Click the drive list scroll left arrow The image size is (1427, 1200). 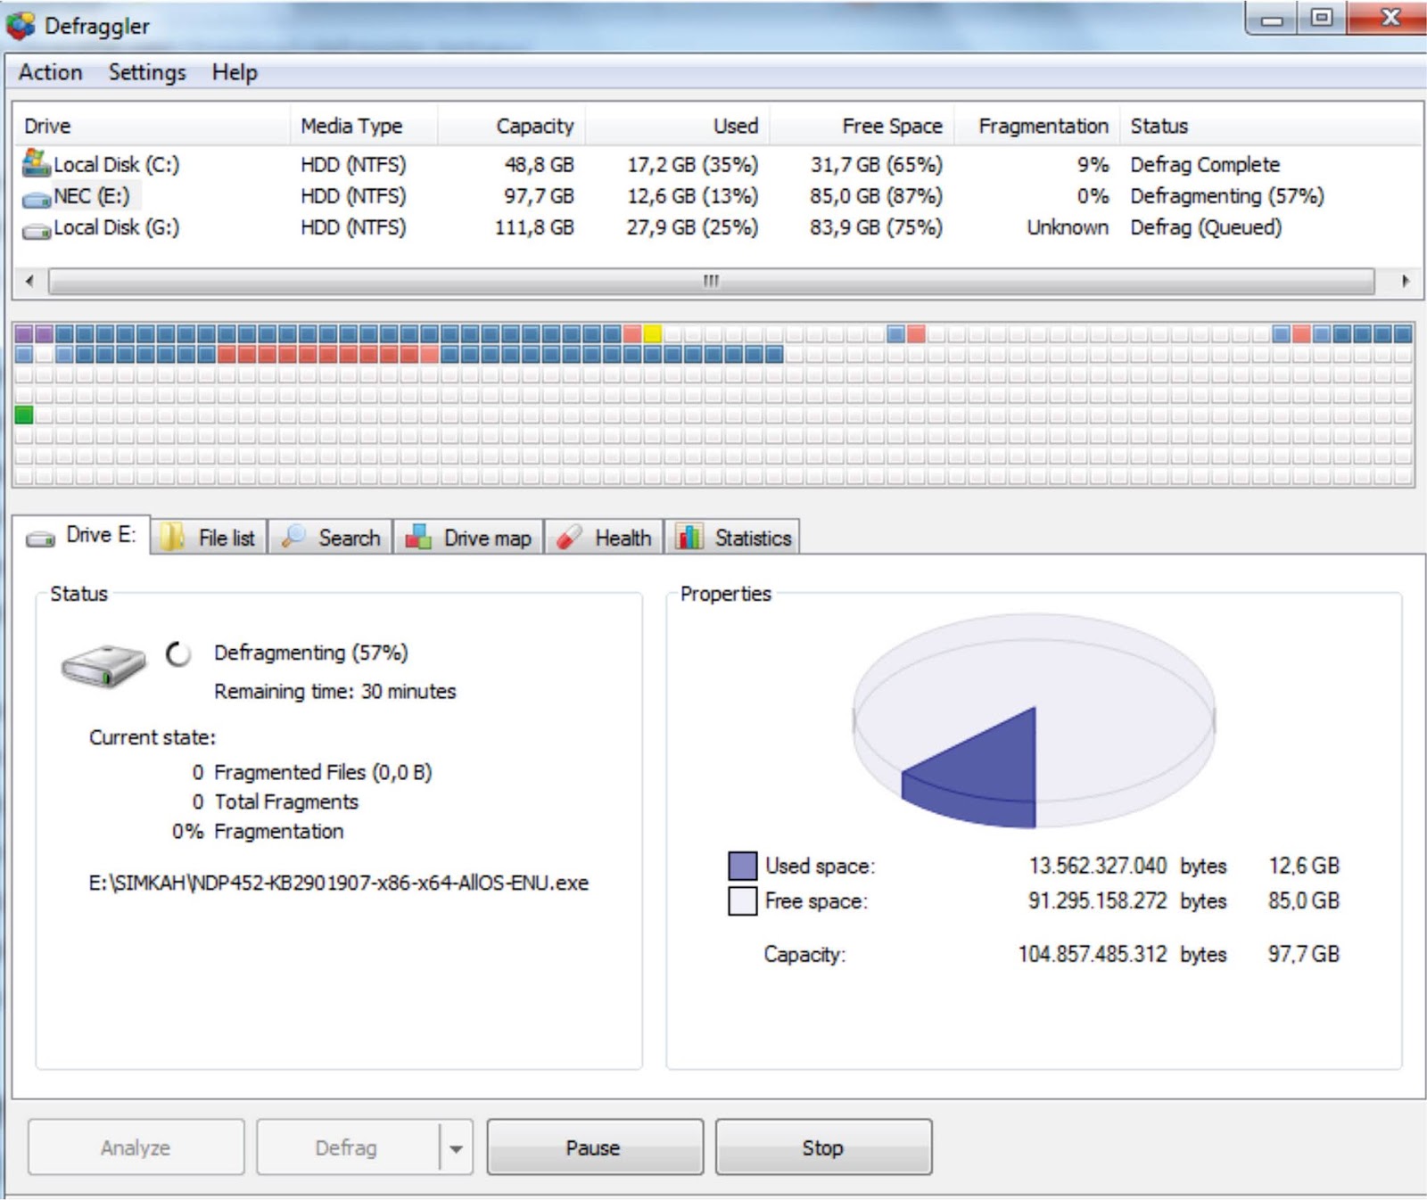click(30, 282)
